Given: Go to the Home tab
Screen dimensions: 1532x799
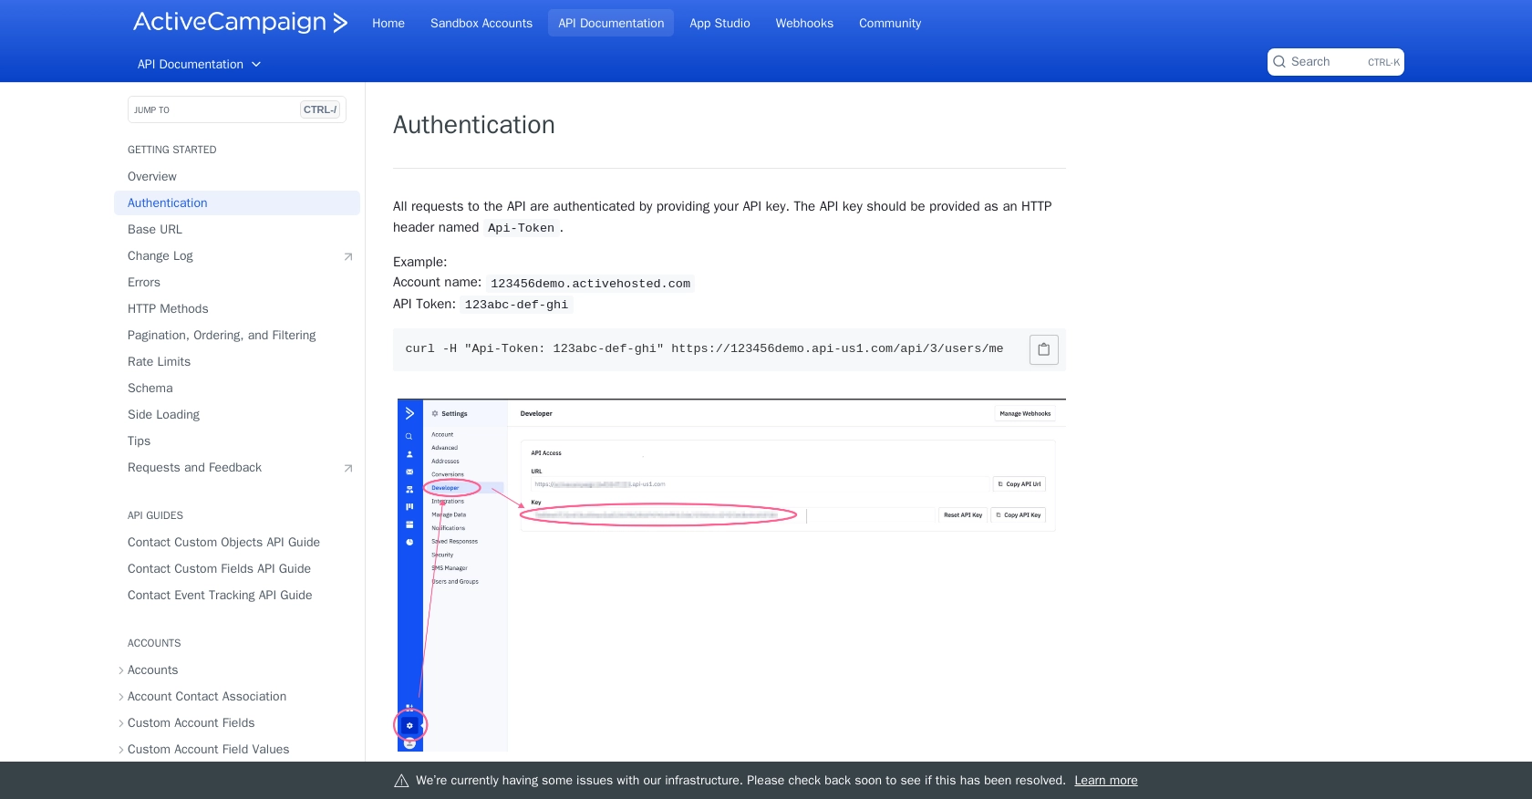Looking at the screenshot, I should tap(388, 23).
